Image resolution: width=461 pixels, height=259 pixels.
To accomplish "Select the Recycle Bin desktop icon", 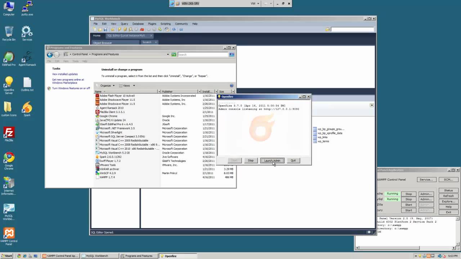I will [x=9, y=33].
